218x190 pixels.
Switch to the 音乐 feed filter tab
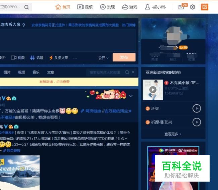click(36, 72)
